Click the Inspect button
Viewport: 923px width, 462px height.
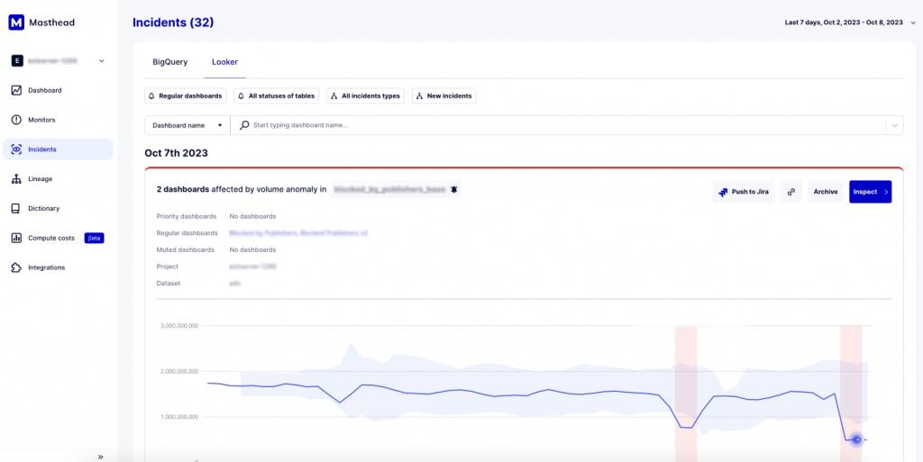870,192
